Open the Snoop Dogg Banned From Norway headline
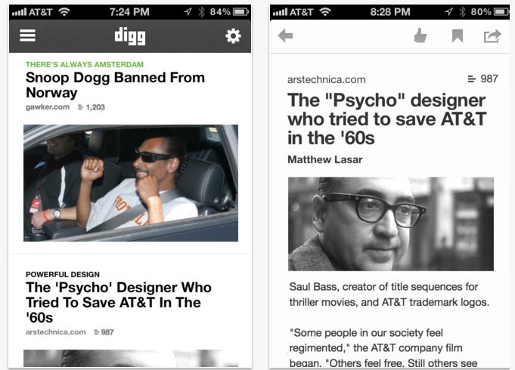Screen dimensions: 515x370 tap(115, 85)
